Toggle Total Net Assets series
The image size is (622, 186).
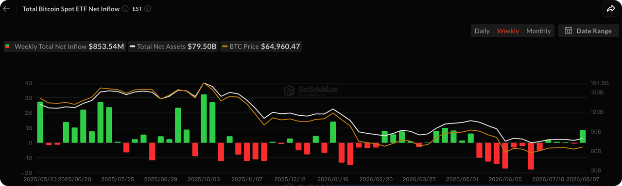click(173, 46)
